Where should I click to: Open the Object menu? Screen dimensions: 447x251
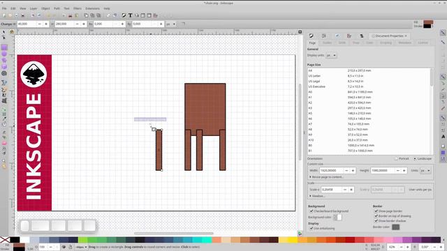point(45,8)
